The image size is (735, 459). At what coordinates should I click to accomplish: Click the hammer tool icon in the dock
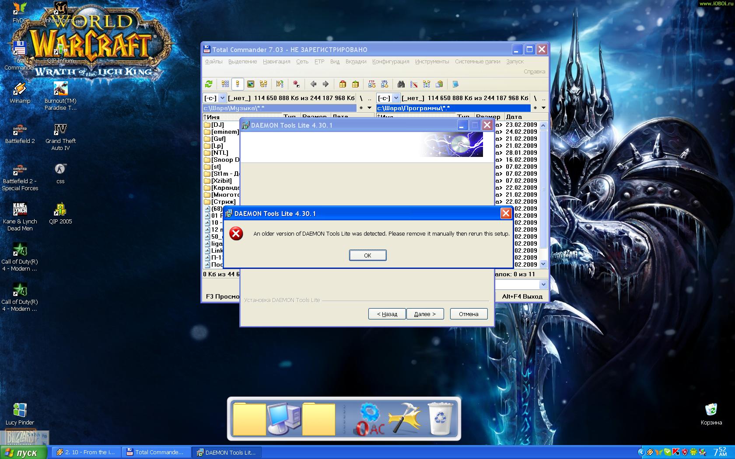(x=405, y=419)
